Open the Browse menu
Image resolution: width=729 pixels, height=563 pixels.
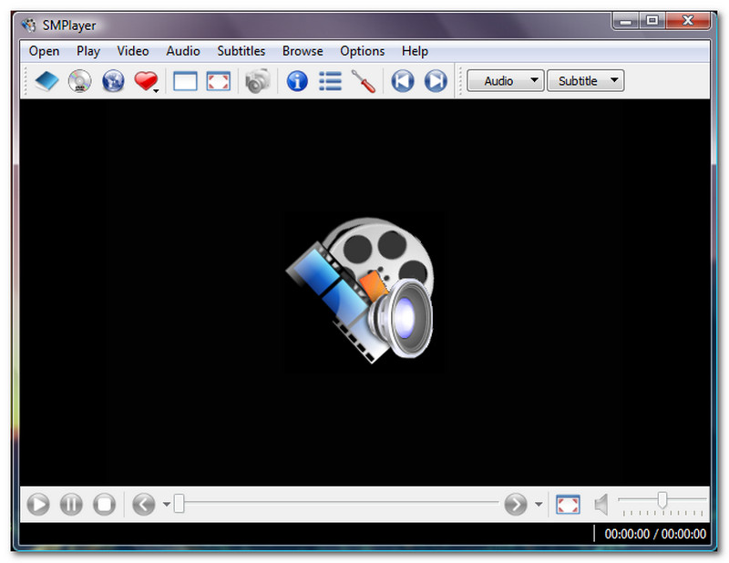(303, 51)
